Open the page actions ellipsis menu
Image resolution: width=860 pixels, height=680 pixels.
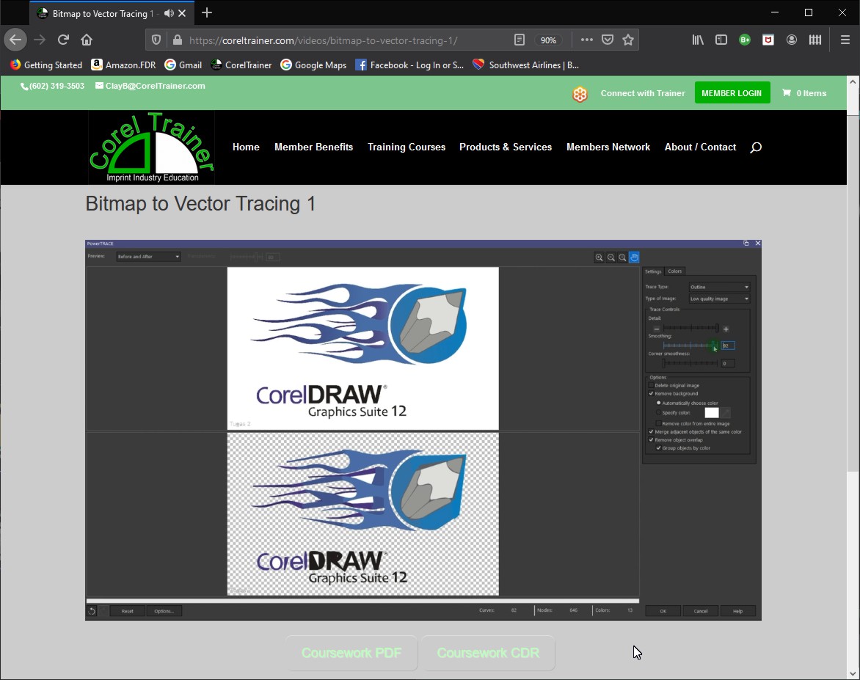pos(586,40)
